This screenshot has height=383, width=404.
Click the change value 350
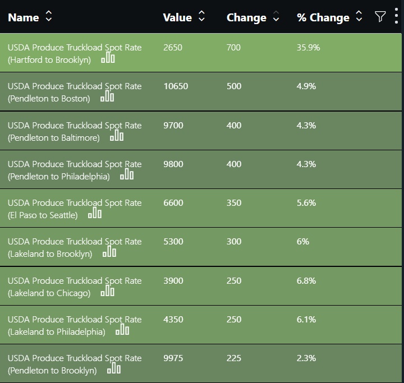(x=234, y=202)
